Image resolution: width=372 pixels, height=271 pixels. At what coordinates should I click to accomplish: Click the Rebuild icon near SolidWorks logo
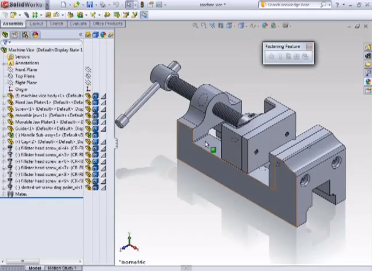tap(142, 5)
